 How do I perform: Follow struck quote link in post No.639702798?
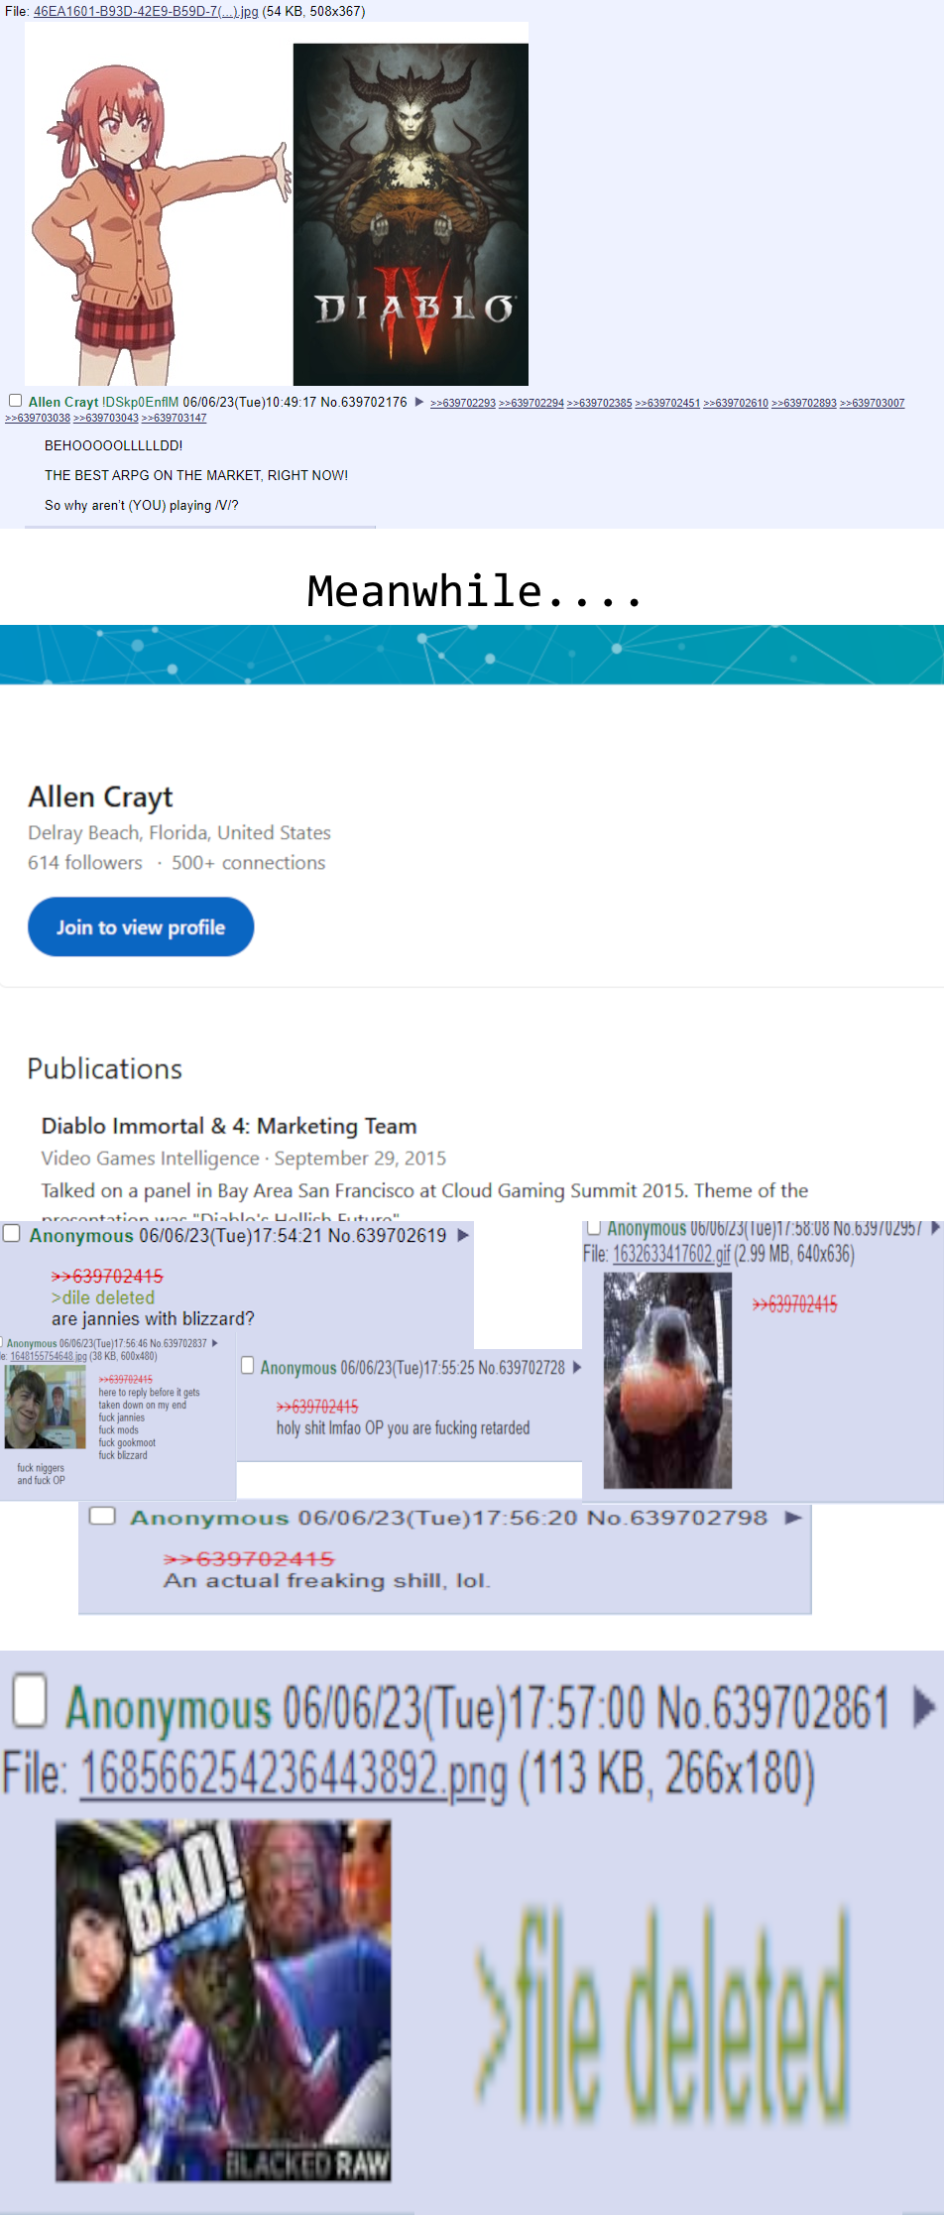coord(249,1558)
